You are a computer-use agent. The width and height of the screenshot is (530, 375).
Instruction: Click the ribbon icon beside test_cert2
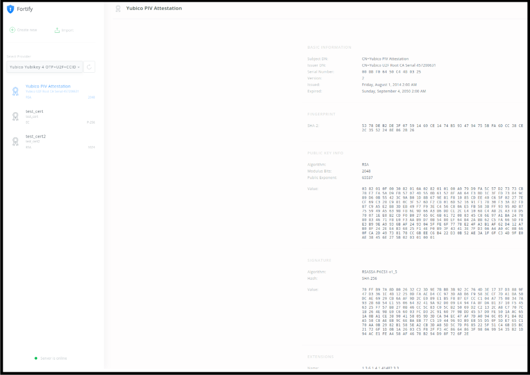click(15, 141)
